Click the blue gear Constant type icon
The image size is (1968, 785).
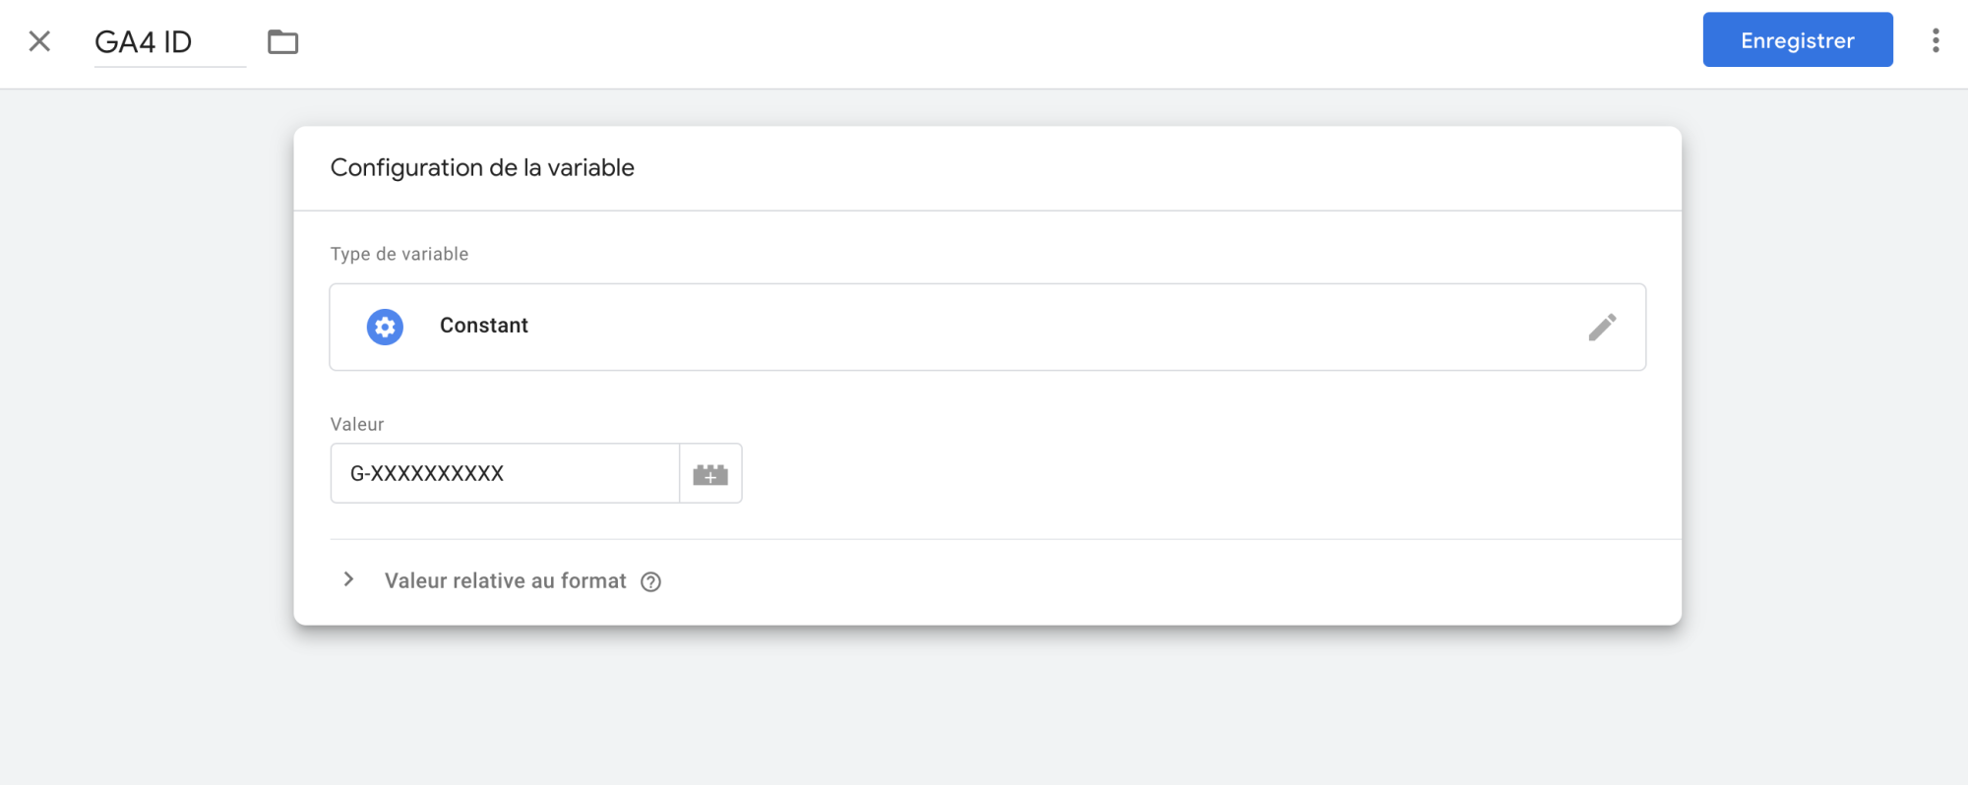point(385,327)
